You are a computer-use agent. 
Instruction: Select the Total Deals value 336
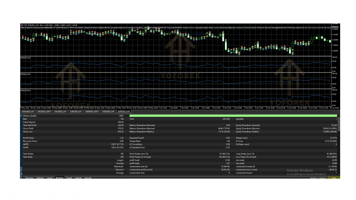coord(122,157)
